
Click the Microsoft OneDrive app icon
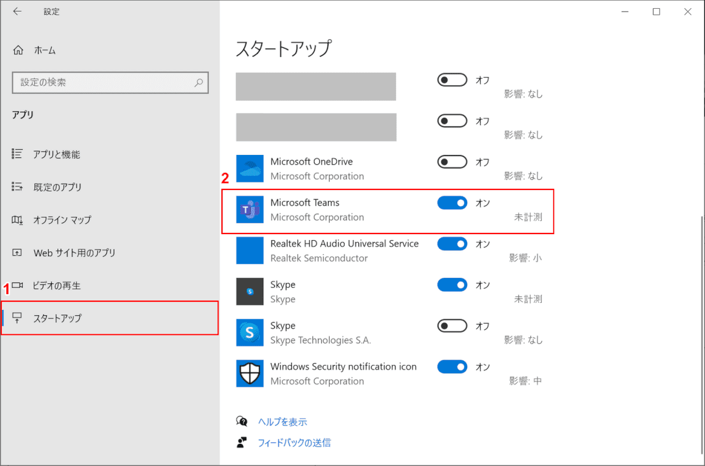point(250,168)
